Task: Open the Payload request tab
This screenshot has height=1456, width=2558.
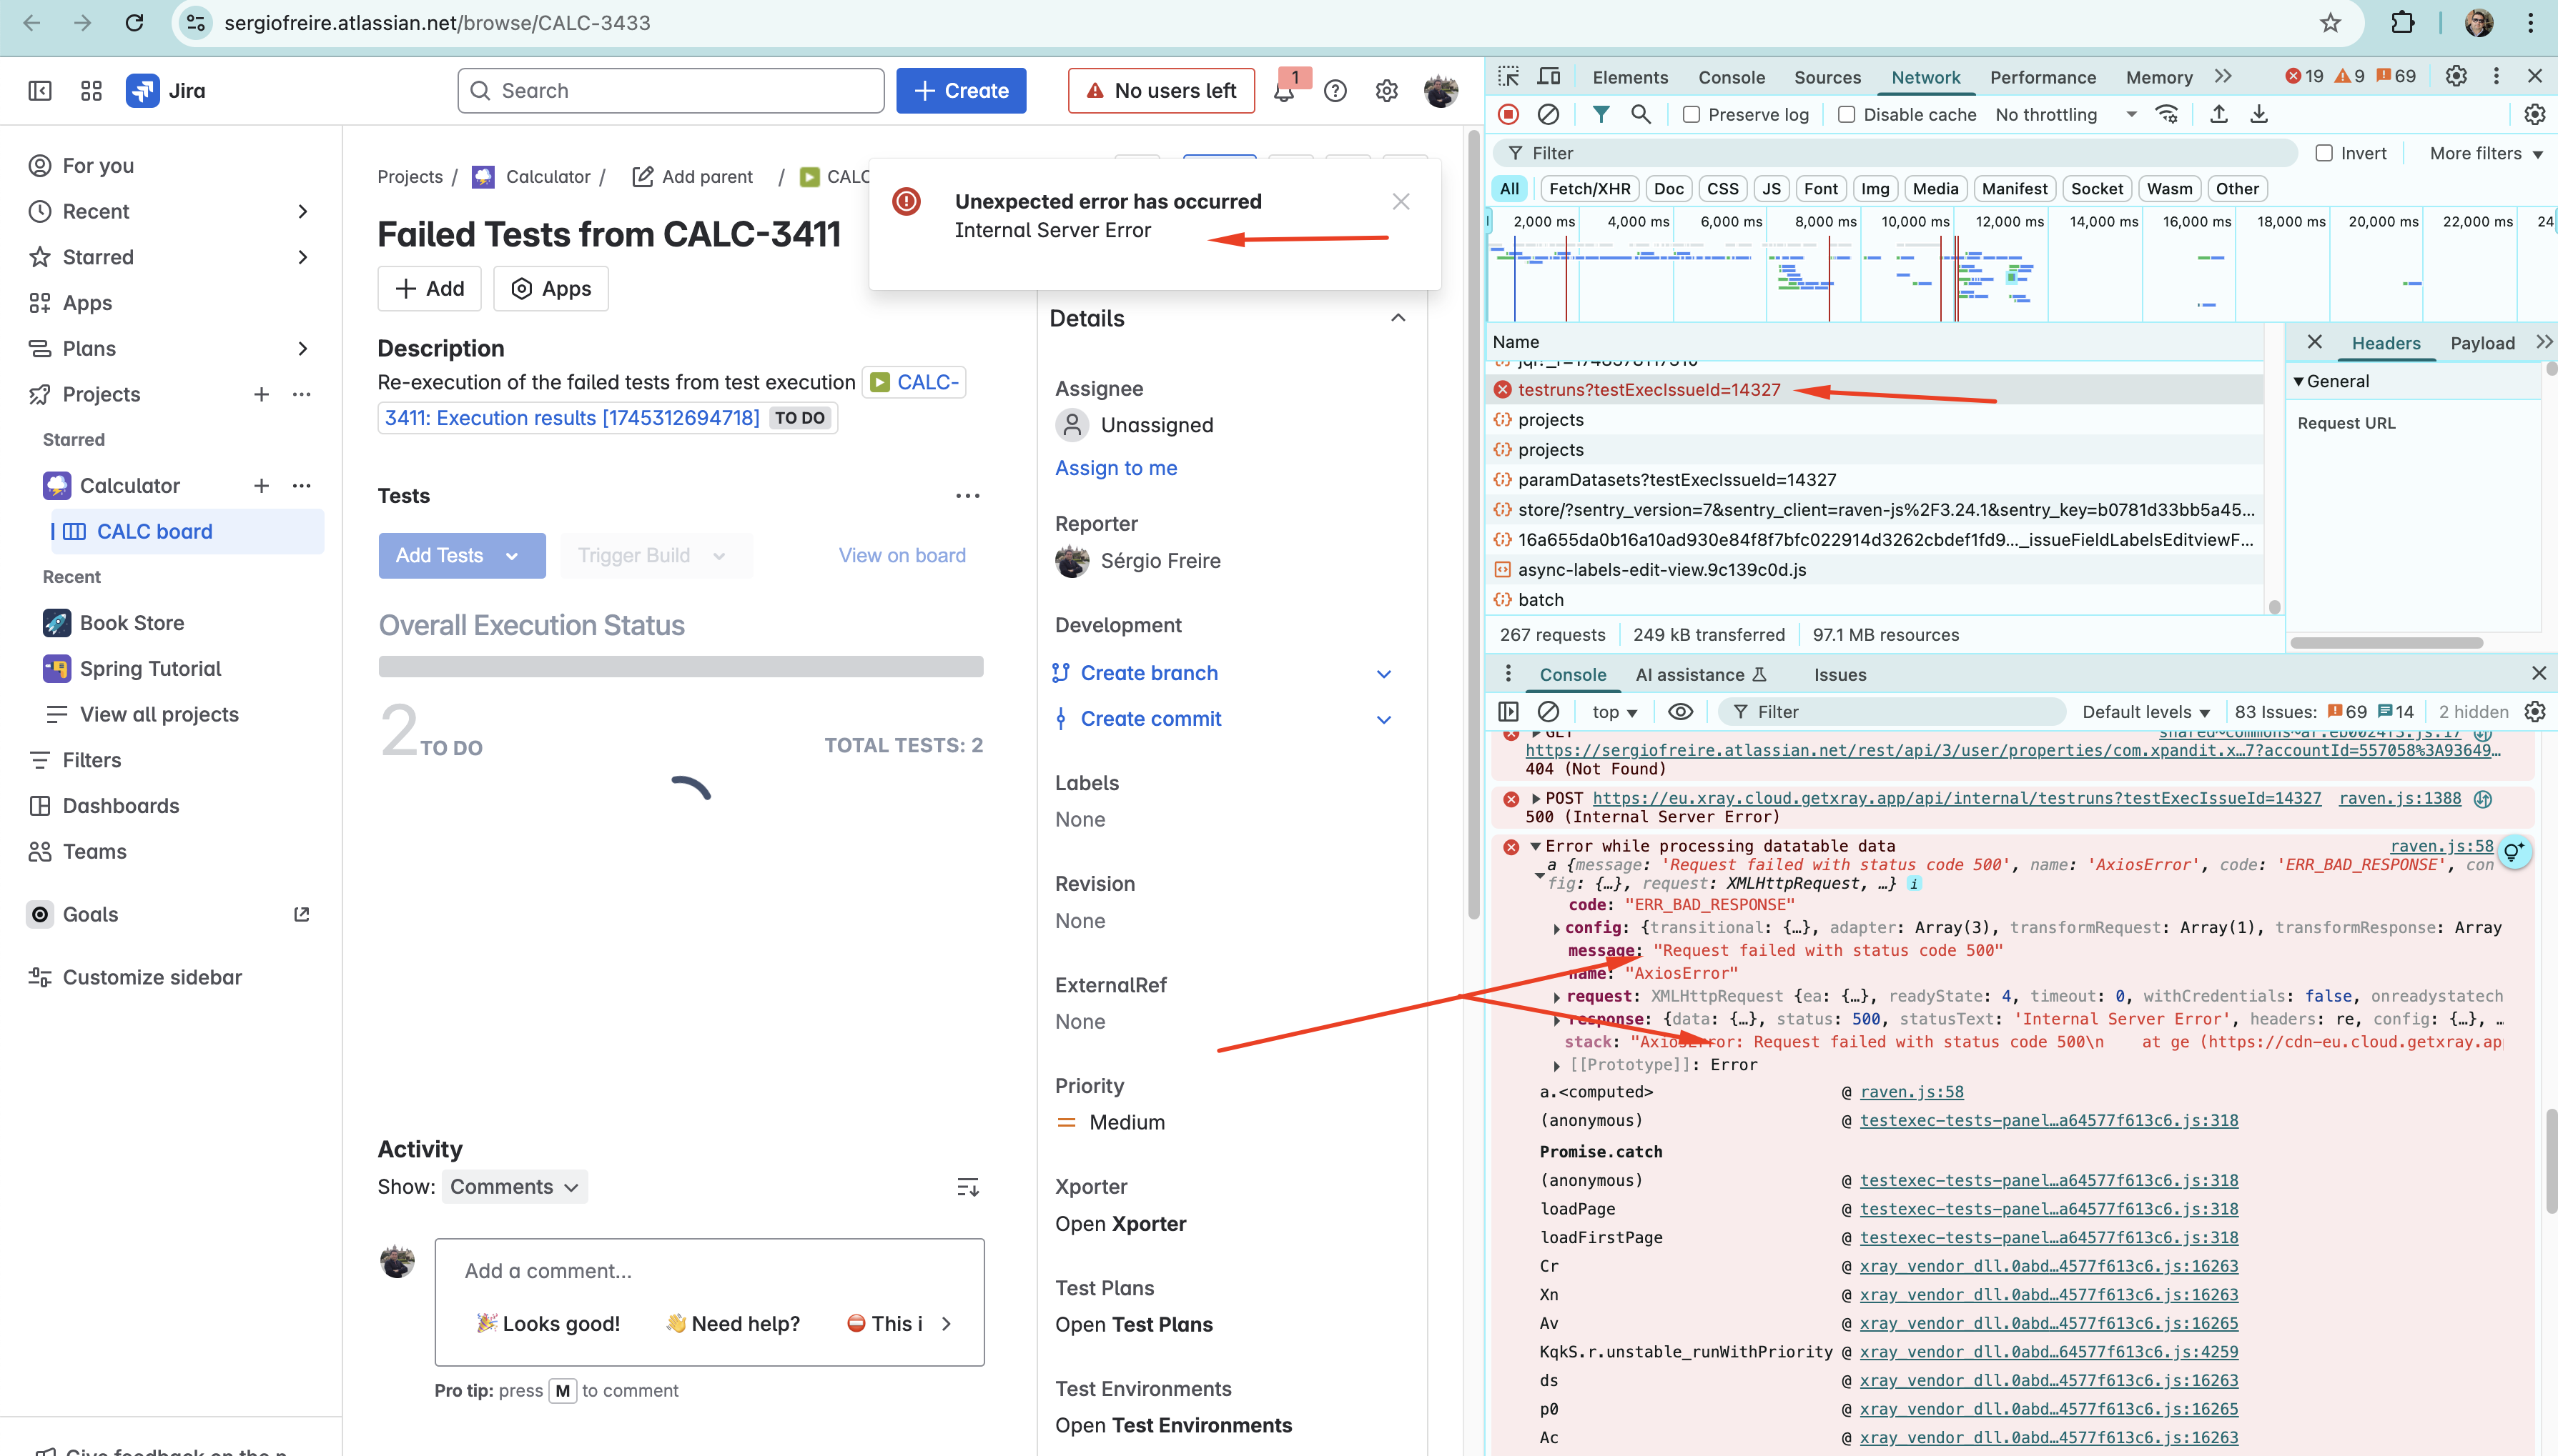Action: point(2482,343)
